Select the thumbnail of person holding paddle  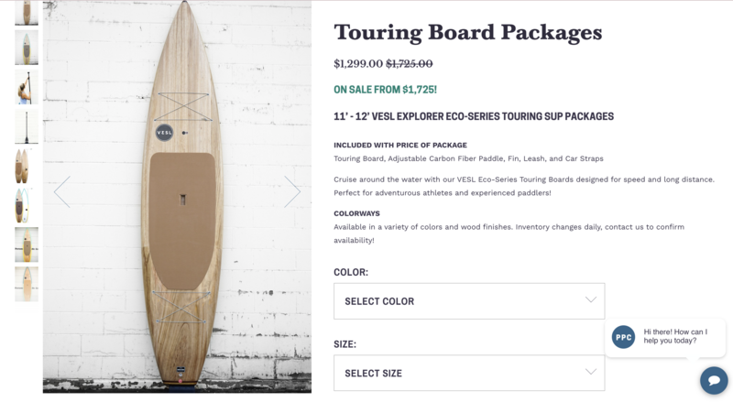click(27, 88)
